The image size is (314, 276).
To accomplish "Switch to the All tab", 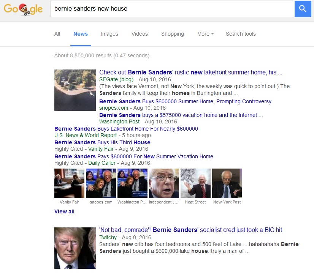I will click(57, 34).
